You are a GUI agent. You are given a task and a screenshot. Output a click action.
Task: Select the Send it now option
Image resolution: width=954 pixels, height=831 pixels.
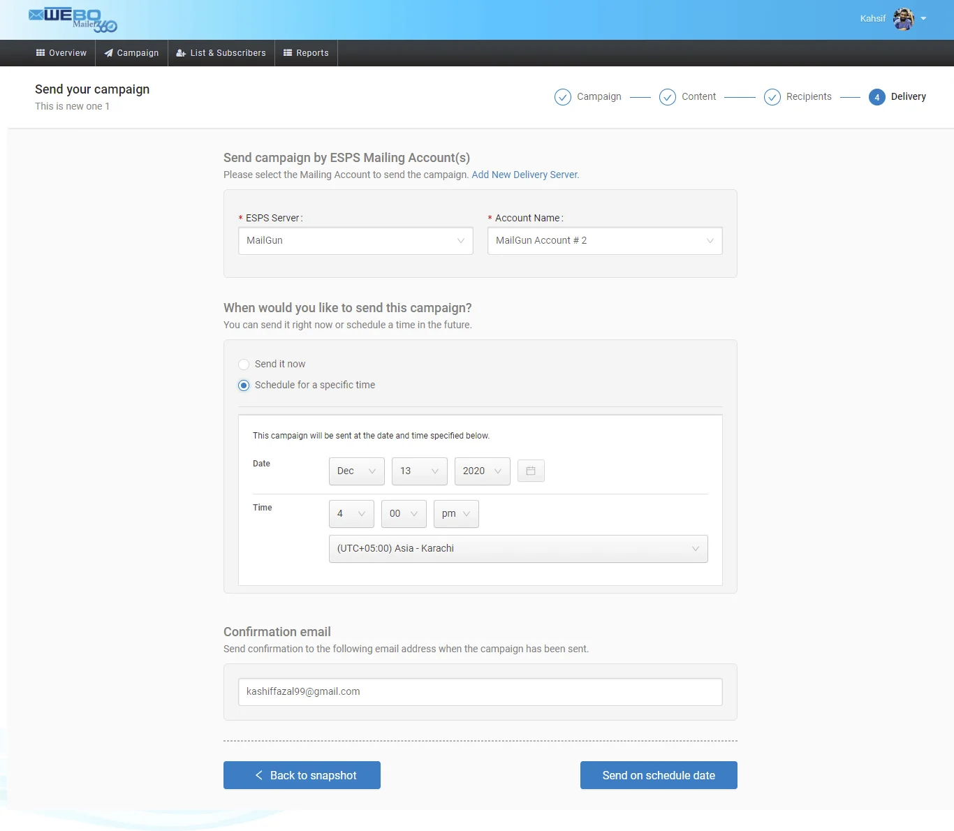coord(244,365)
